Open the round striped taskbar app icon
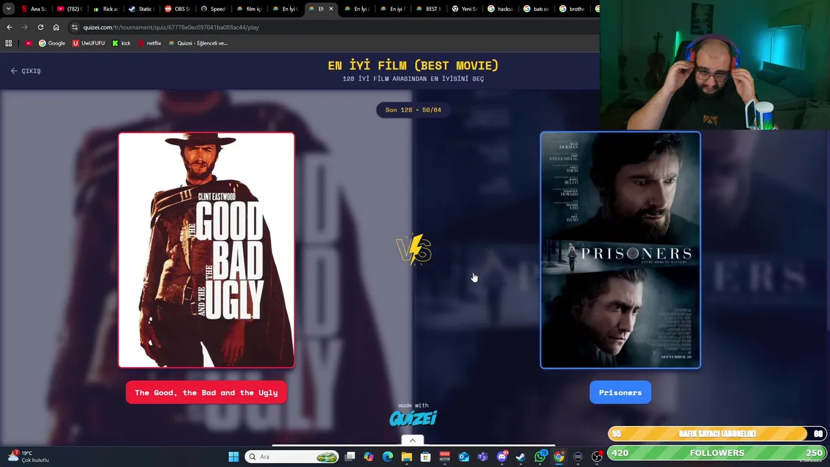Viewport: 830px width, 467px height. pyautogui.click(x=578, y=457)
